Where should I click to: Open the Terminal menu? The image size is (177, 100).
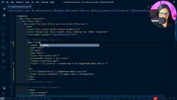[x=45, y=2]
